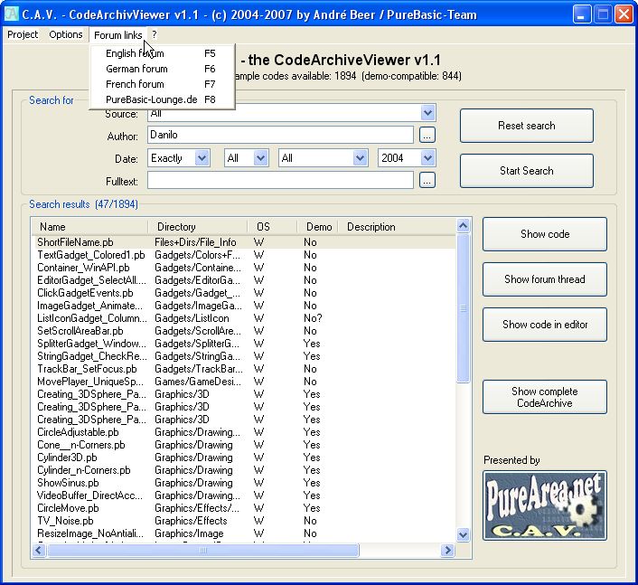638x585 pixels.
Task: Click the C.A.V. app icon in title bar
Action: pos(13,14)
